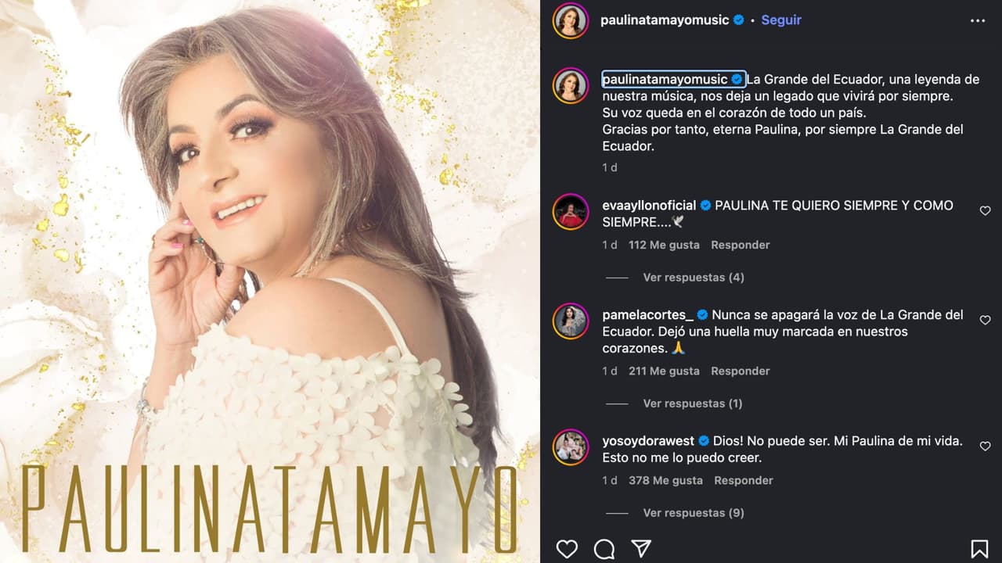
Task: Save the post with the bookmark icon
Action: point(979,549)
